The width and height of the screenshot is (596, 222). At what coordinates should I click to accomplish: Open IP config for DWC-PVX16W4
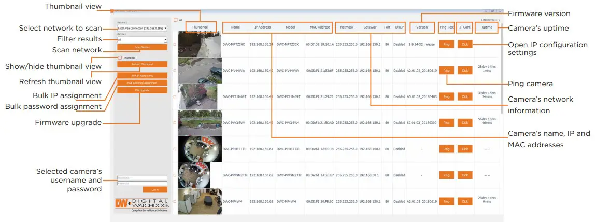[465, 123]
